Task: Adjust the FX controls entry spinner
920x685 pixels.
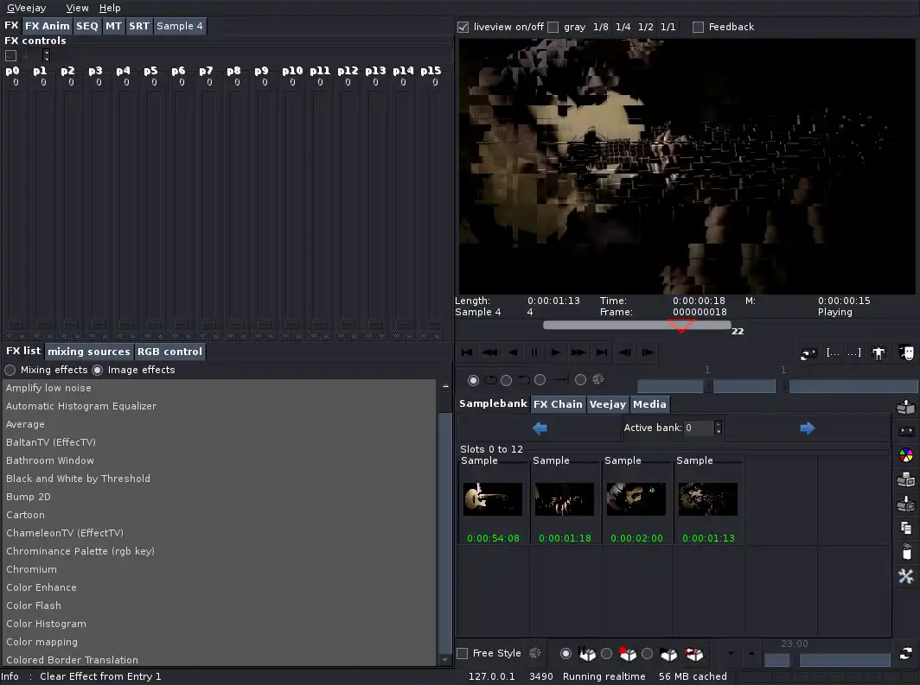Action: click(47, 55)
